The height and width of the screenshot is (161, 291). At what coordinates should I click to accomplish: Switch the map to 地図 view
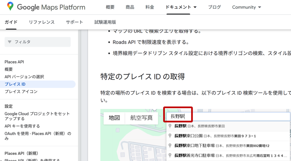coord(114,118)
